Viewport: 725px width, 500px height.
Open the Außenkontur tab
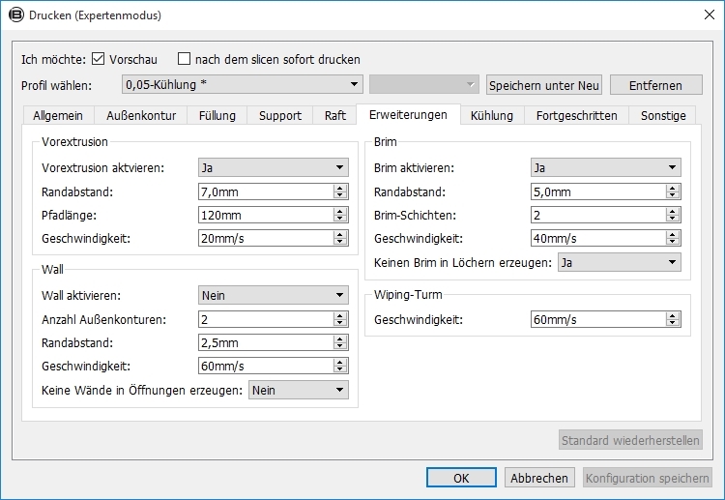pos(141,115)
